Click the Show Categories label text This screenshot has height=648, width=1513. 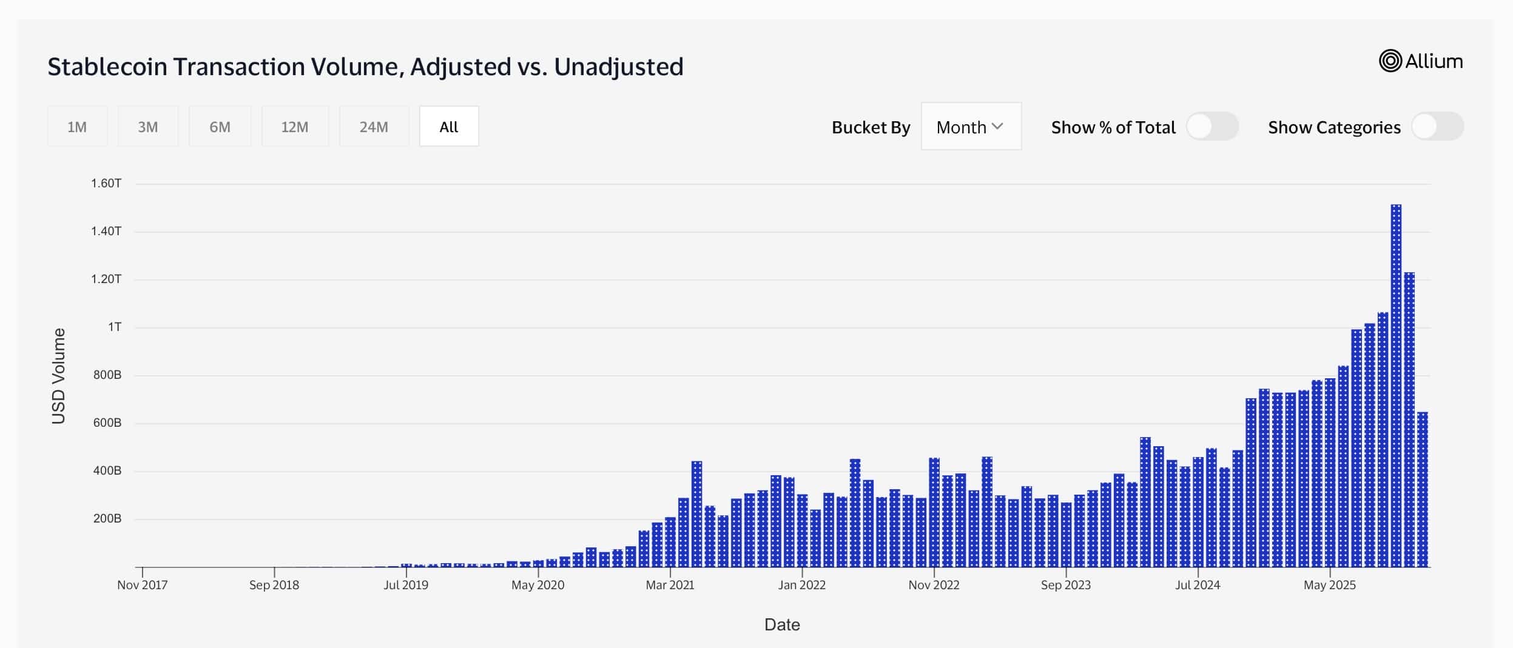tap(1334, 127)
